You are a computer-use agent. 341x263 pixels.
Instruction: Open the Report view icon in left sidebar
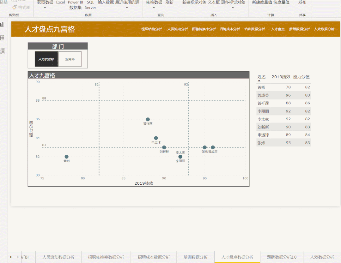click(2, 24)
